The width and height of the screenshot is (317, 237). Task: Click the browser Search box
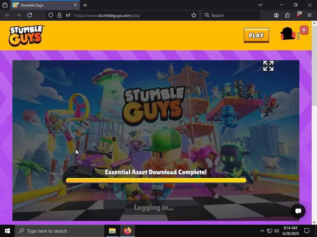click(x=231, y=15)
